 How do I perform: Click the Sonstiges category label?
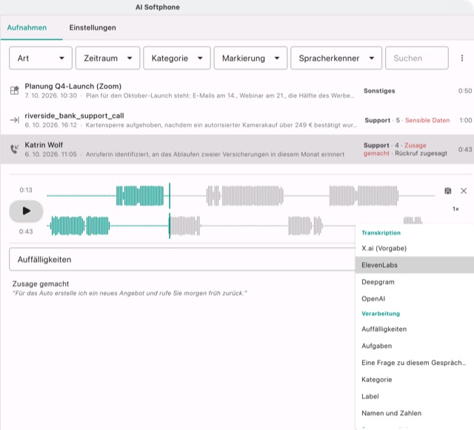tap(379, 91)
